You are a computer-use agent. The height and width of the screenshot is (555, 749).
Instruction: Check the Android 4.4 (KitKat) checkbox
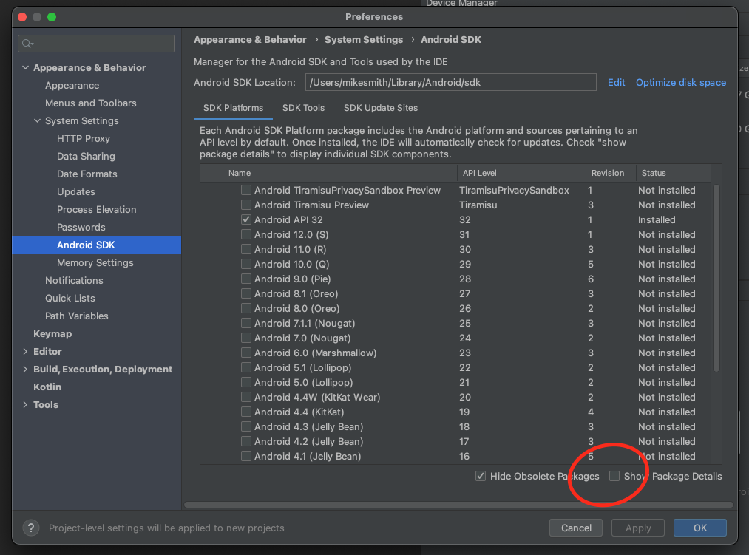point(246,412)
